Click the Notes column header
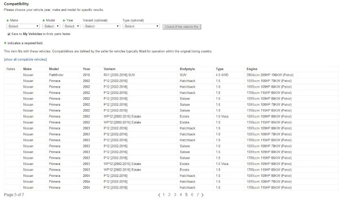This screenshot has width=341, height=201. tap(11, 69)
